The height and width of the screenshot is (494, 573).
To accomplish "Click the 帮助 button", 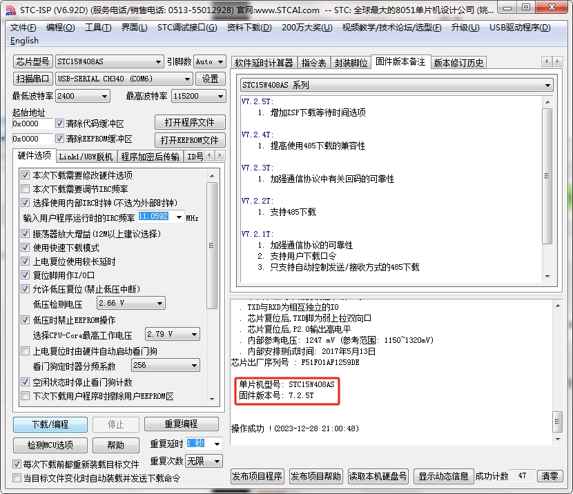I will point(116,445).
